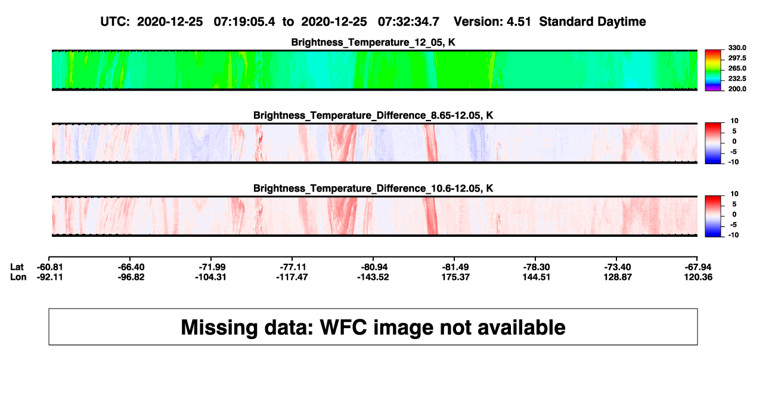
Task: Click latitude value -80.94
Action: point(373,267)
